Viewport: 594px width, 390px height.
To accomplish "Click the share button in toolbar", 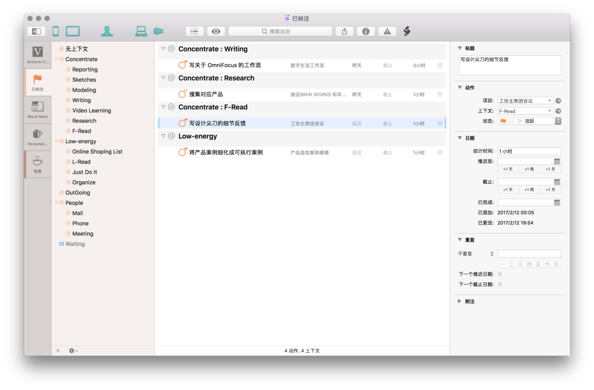I will click(344, 31).
